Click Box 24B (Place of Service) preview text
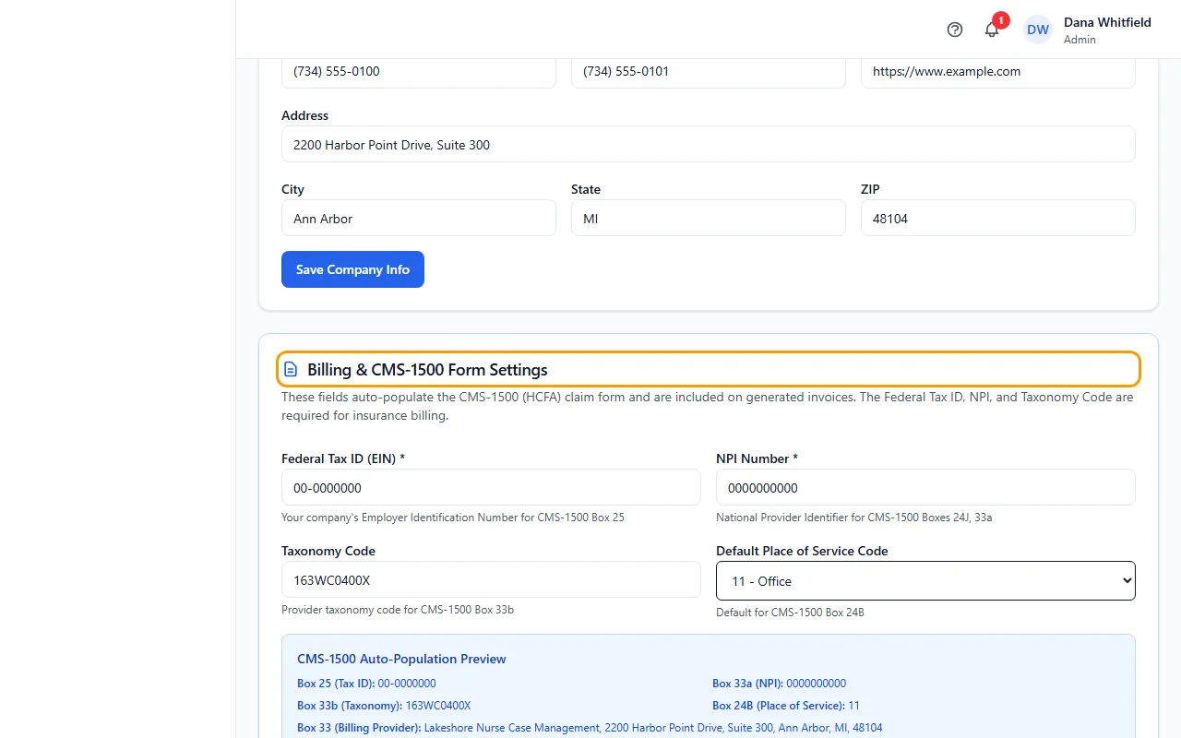The height and width of the screenshot is (738, 1181). click(786, 706)
